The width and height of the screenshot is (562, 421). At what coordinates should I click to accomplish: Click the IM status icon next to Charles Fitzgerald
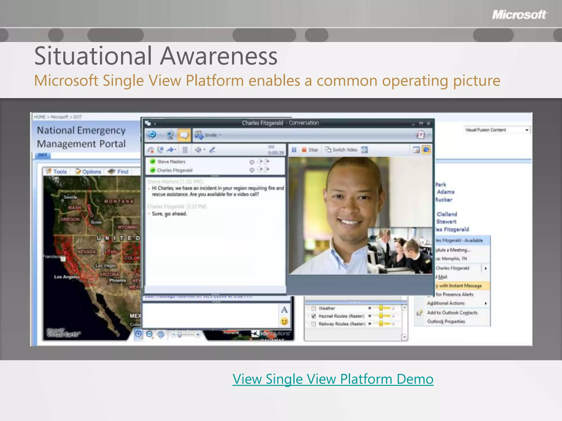coord(252,170)
